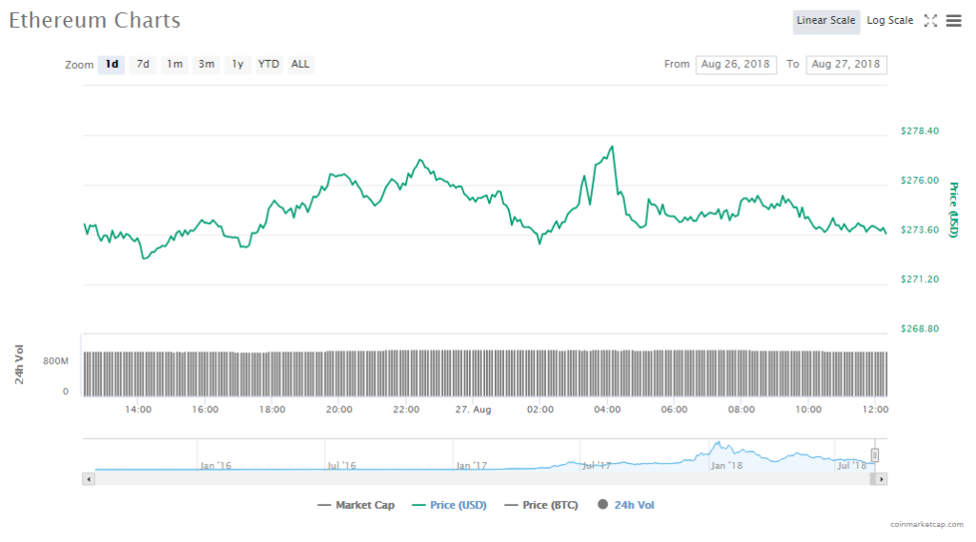
Task: Open the To date field
Action: (x=845, y=65)
